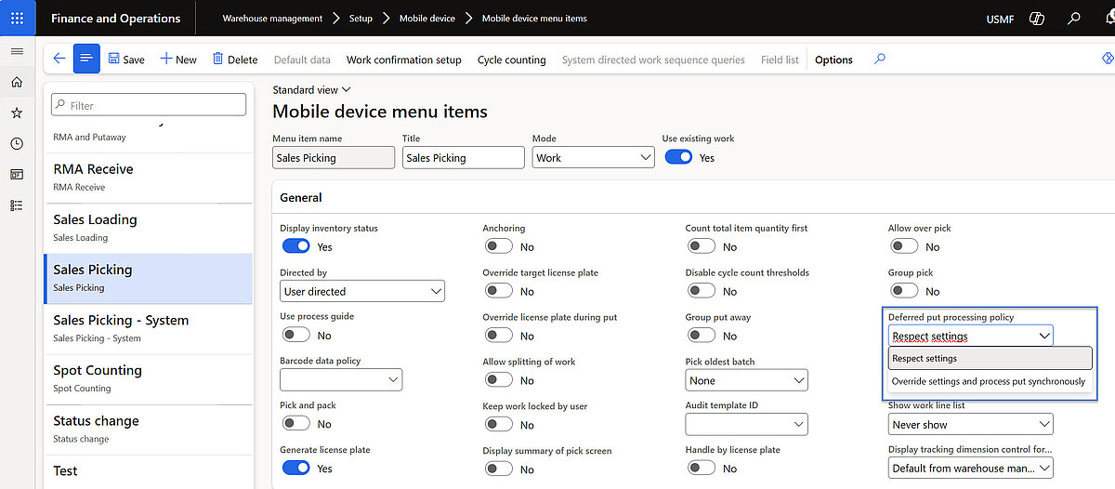Click the search magnifier in top header
This screenshot has height=489, width=1115.
(x=1074, y=19)
